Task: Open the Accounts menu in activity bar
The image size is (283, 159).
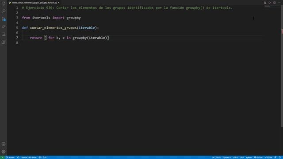Action: (x=4, y=144)
